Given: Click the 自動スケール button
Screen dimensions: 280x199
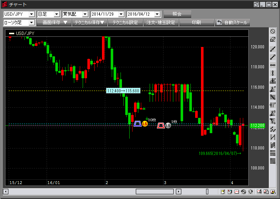Looking at the screenshot, I should pos(232,23).
